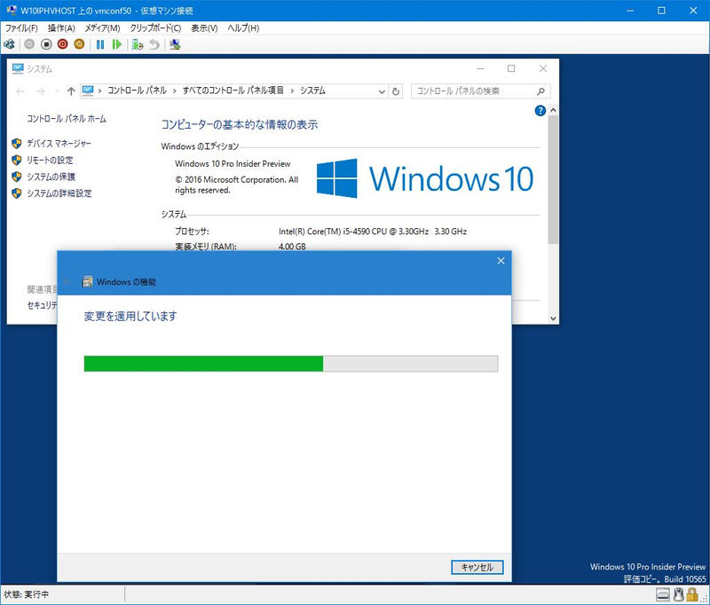
Task: Click the Windows 10 logo image
Action: (x=425, y=178)
